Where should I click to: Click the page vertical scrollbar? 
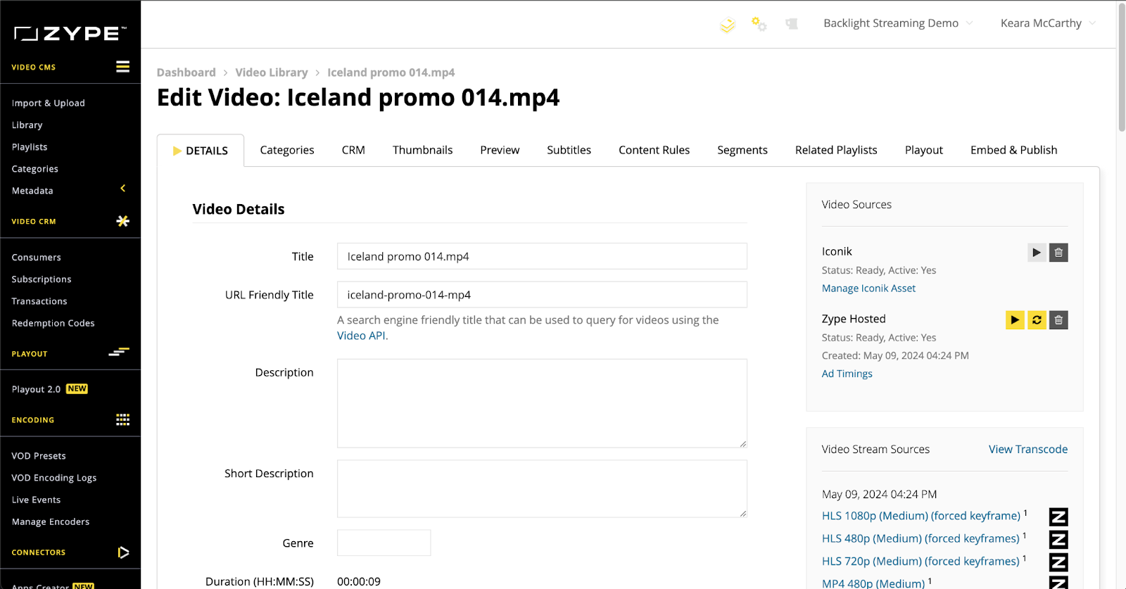1121,67
